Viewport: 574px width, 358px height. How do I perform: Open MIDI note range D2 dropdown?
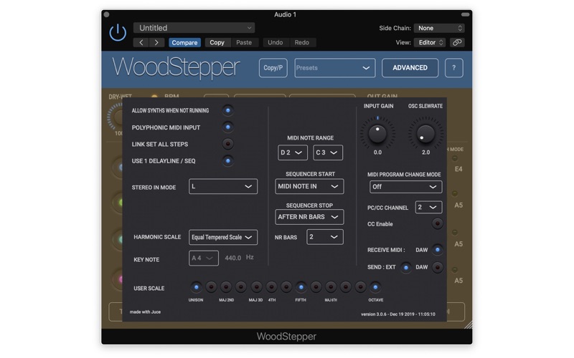click(x=293, y=153)
